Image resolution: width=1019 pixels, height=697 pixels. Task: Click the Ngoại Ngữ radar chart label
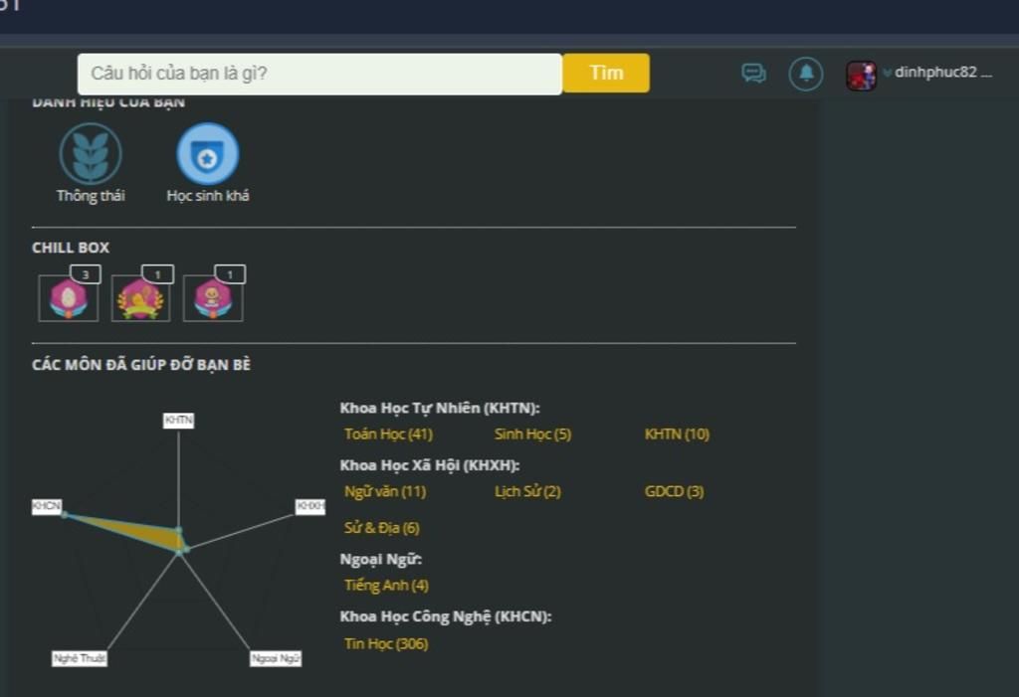click(x=276, y=658)
